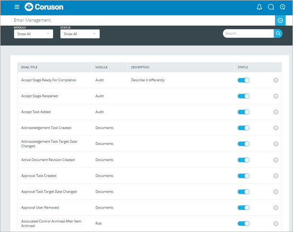This screenshot has width=293, height=232.
Task: Click Audit module in Accept Task Added row
Action: click(99, 112)
